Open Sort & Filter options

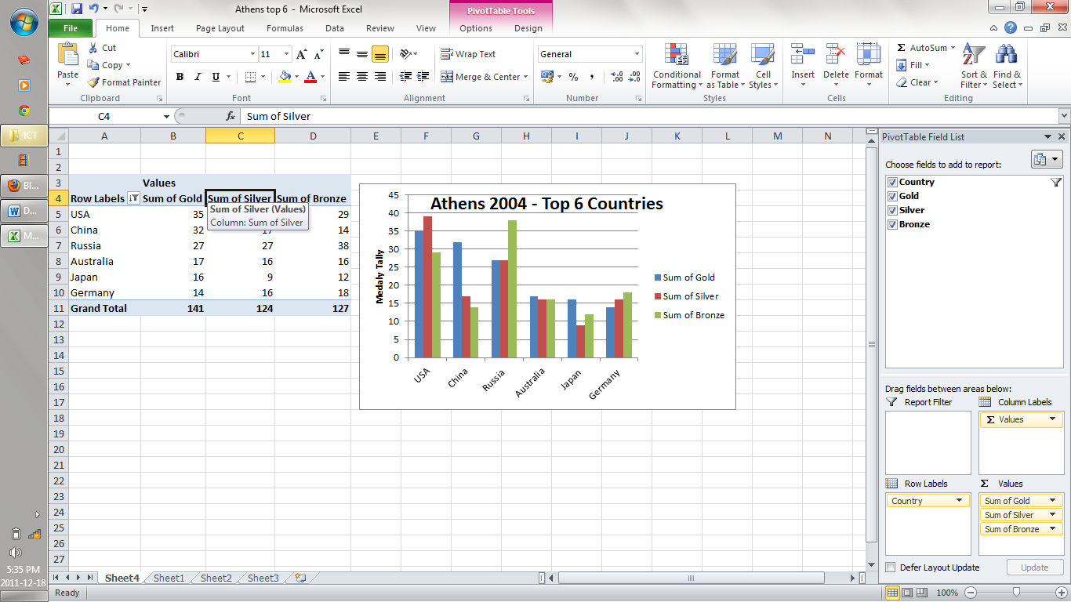[972, 67]
